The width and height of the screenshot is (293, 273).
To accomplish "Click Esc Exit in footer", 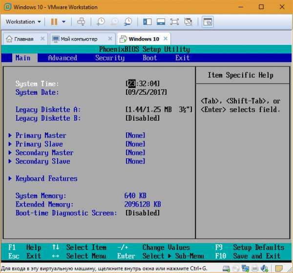I will [24, 256].
